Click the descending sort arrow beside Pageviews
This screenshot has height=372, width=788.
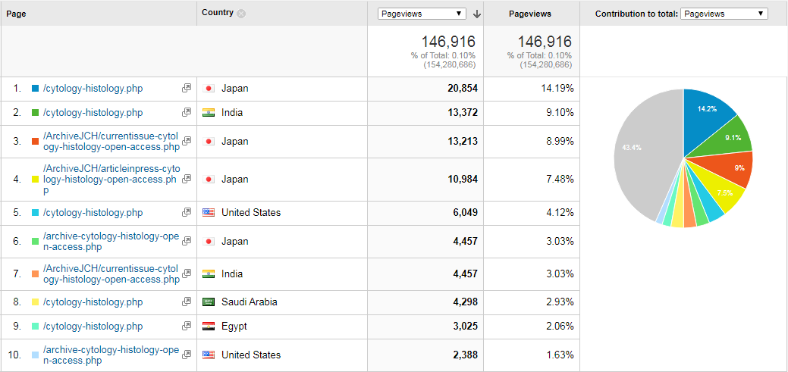pyautogui.click(x=477, y=14)
